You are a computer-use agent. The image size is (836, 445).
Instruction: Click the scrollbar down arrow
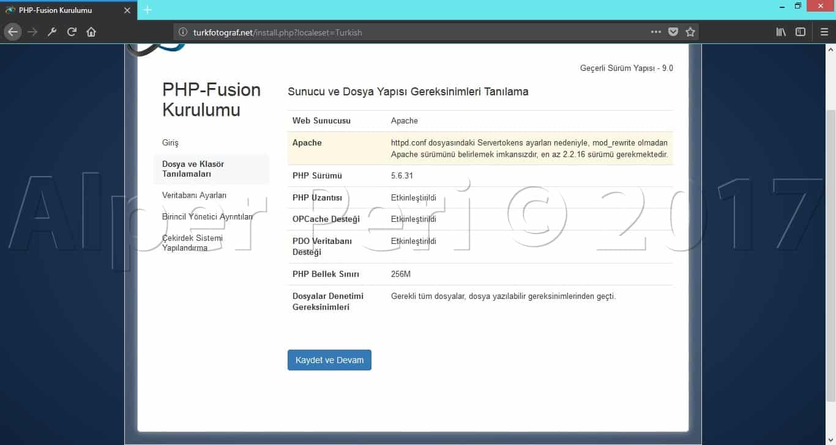[x=830, y=440]
